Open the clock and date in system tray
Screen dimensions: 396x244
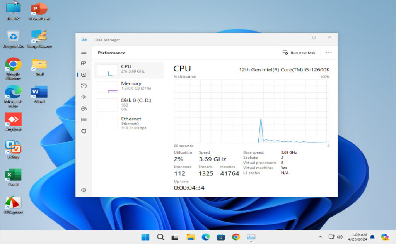[358, 237]
